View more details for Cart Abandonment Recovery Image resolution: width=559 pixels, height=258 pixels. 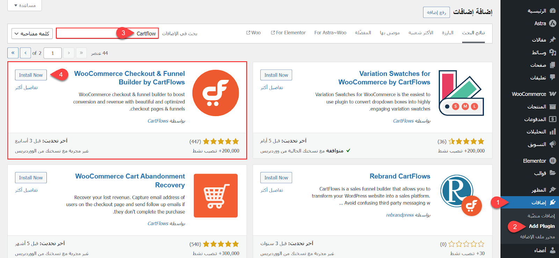26,190
